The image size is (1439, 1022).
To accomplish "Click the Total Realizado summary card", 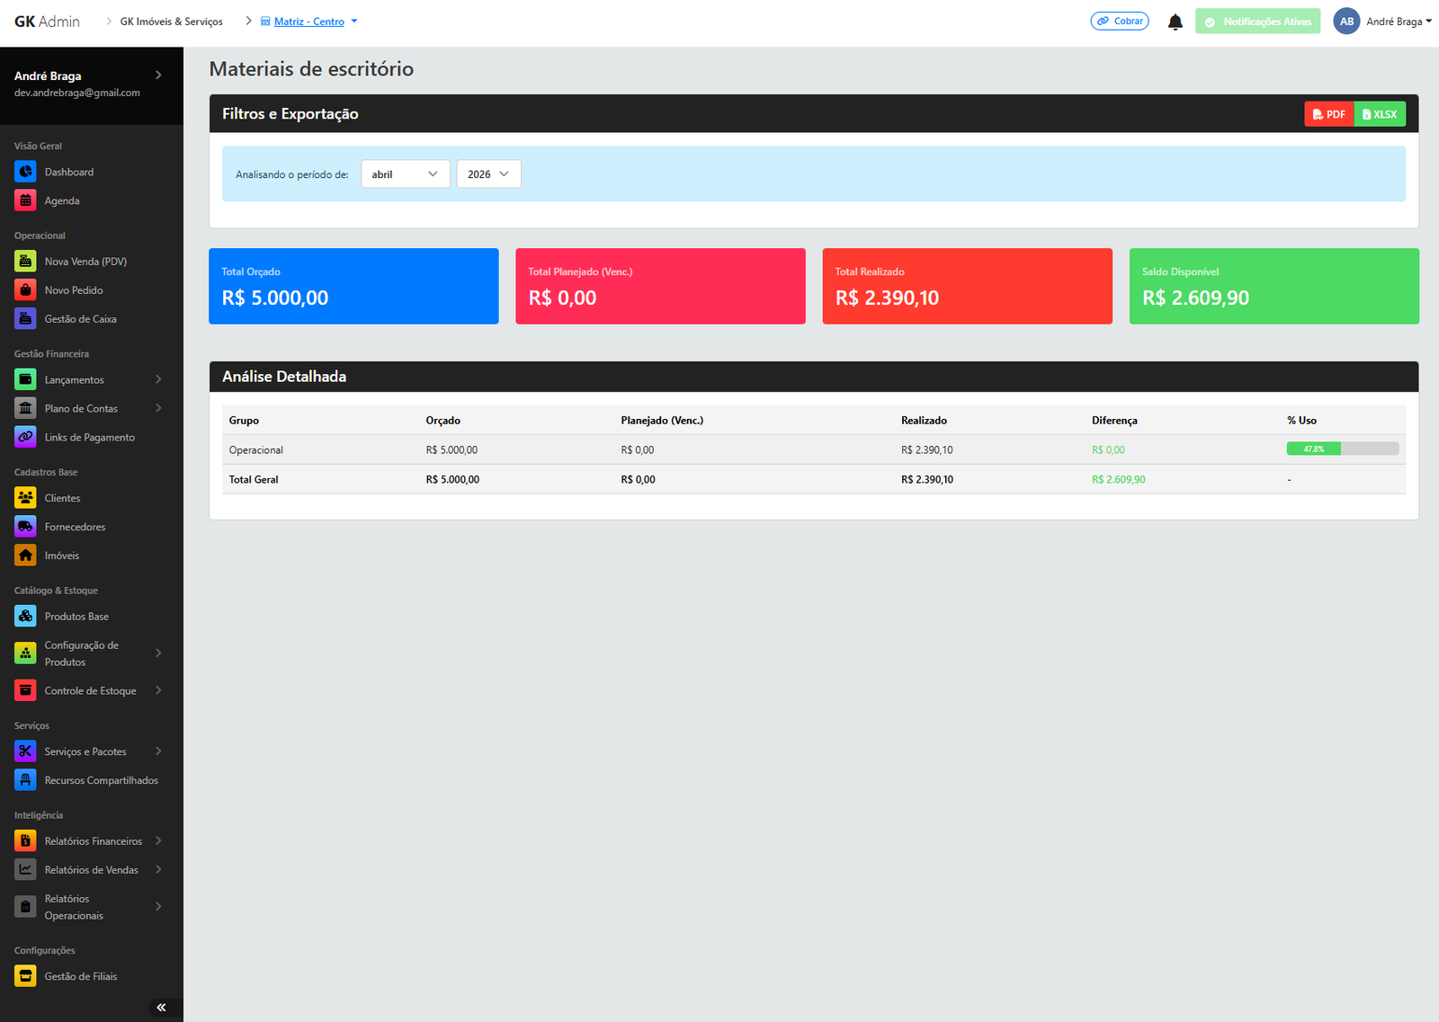I will (x=967, y=286).
